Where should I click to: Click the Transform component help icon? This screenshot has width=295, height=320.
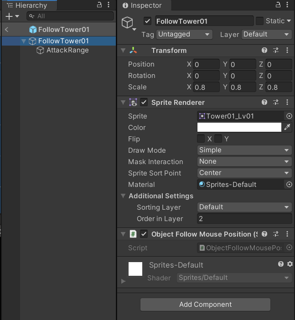tap(264, 51)
